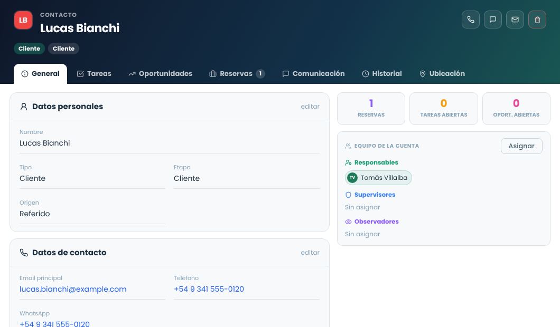
Task: Click the clock icon on Historial tab
Action: pos(366,74)
